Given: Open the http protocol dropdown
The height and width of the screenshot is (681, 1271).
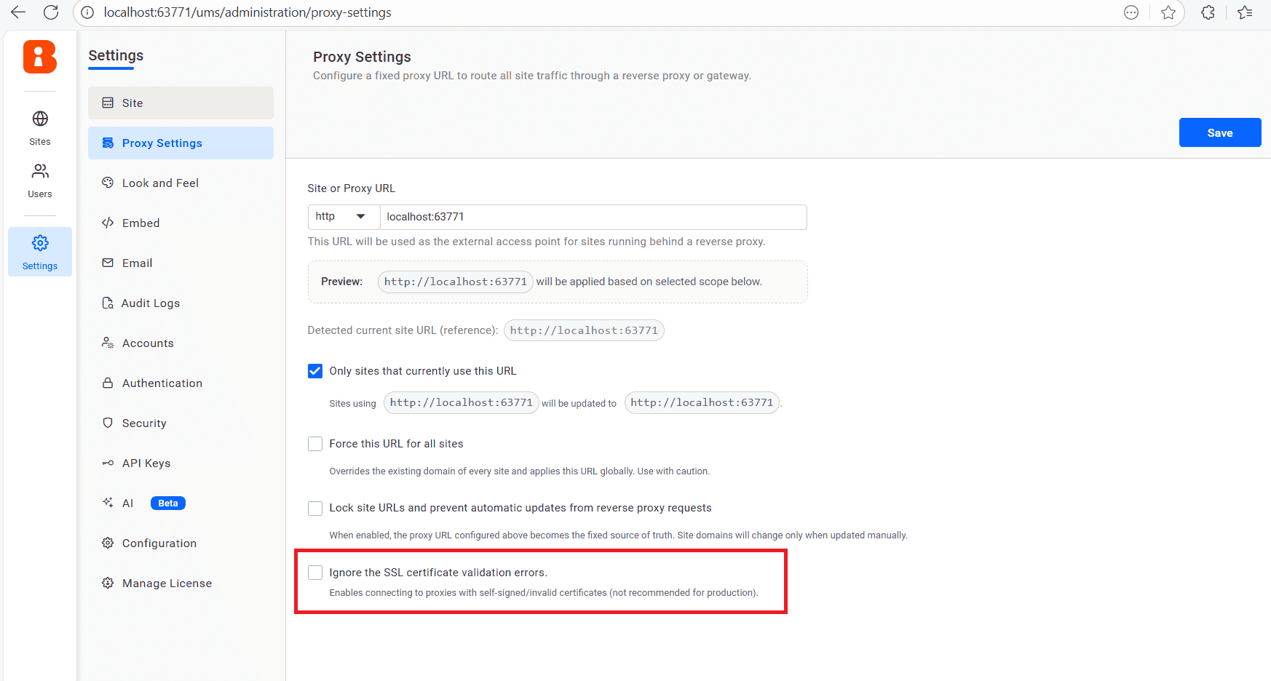Looking at the screenshot, I should point(343,216).
